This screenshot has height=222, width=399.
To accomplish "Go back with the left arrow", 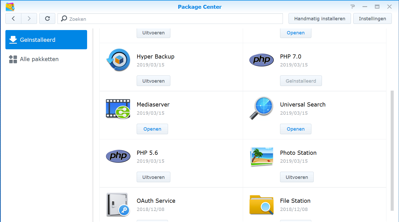I will click(x=13, y=18).
